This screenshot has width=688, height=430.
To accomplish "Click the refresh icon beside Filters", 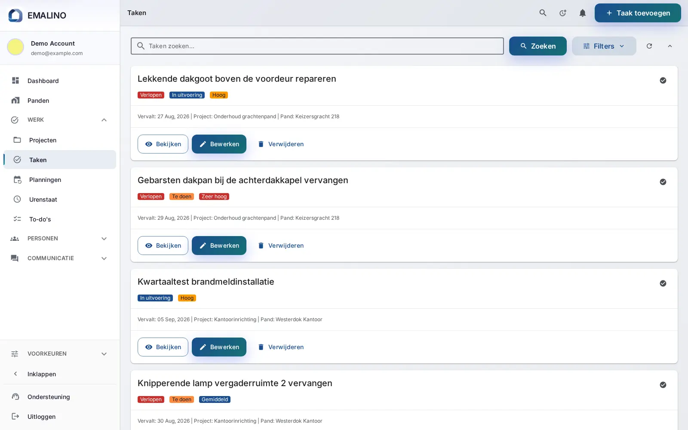I will coord(649,46).
